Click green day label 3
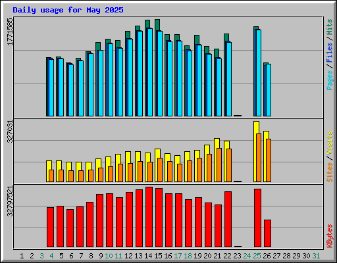Image resolution: width=337 pixels, height=263 pixels. [41, 256]
